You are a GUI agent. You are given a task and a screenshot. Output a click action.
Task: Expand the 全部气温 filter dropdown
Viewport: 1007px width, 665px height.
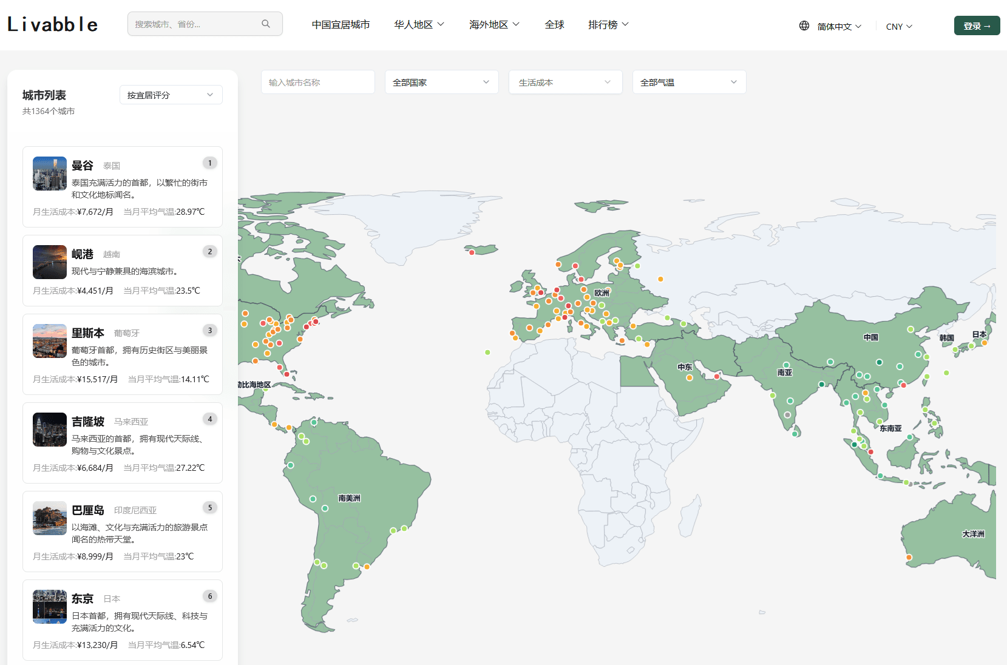coord(690,82)
